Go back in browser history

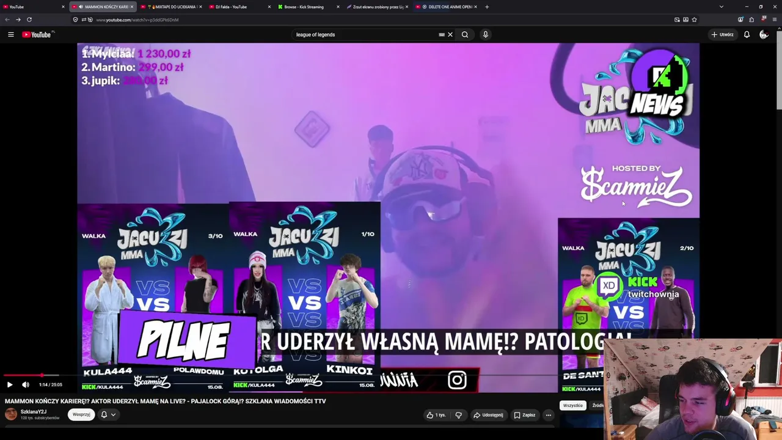(7, 20)
